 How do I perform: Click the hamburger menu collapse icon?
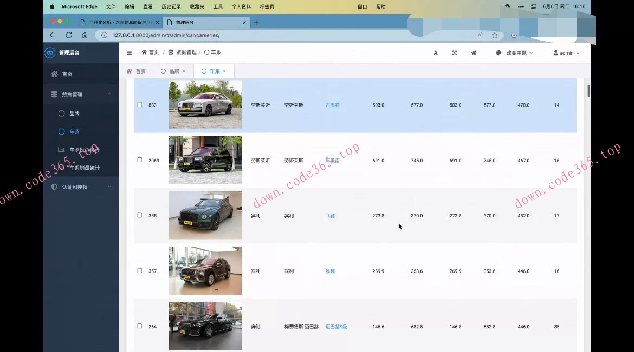pos(129,53)
